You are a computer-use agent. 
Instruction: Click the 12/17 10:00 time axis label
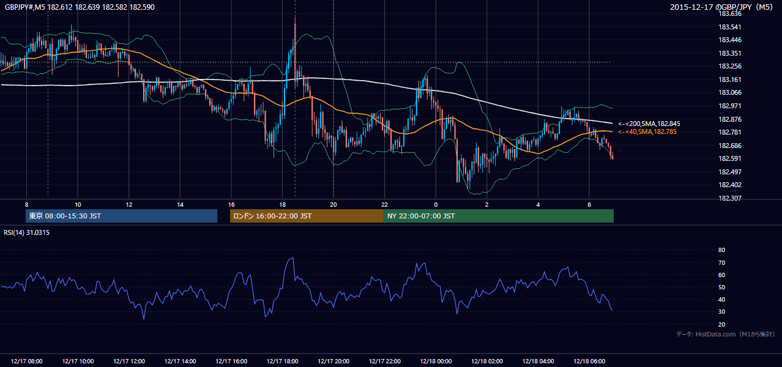(x=78, y=361)
